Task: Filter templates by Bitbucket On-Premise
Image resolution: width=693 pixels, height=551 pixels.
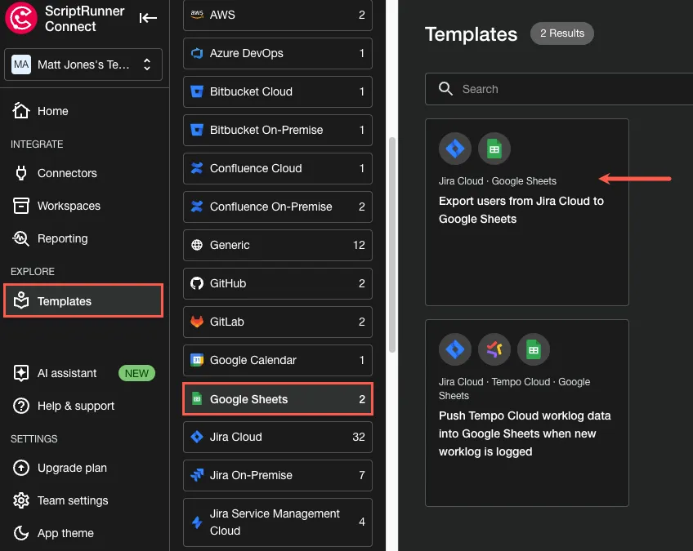Action: (278, 131)
